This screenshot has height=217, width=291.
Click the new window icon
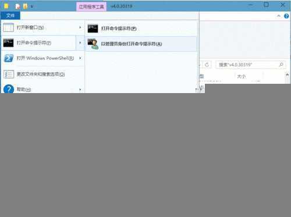8,27
